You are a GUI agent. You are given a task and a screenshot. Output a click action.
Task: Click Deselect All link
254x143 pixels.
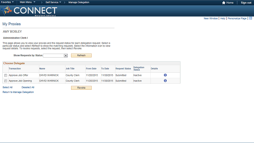tap(28, 87)
